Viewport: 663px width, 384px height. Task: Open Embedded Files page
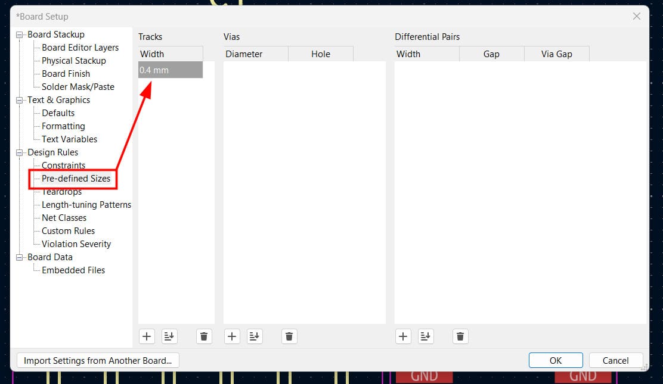pyautogui.click(x=73, y=270)
